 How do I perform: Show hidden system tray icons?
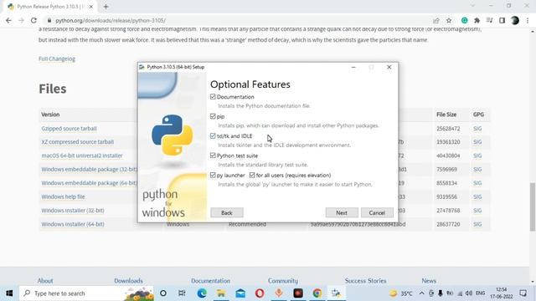click(421, 293)
